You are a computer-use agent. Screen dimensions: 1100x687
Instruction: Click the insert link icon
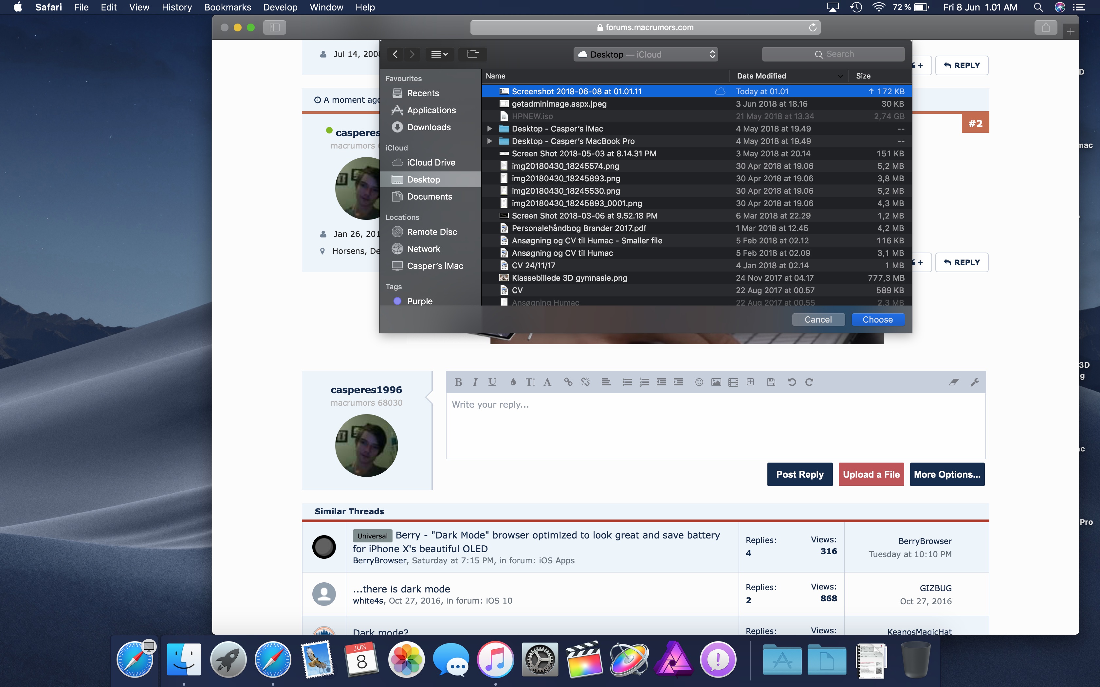coord(568,382)
